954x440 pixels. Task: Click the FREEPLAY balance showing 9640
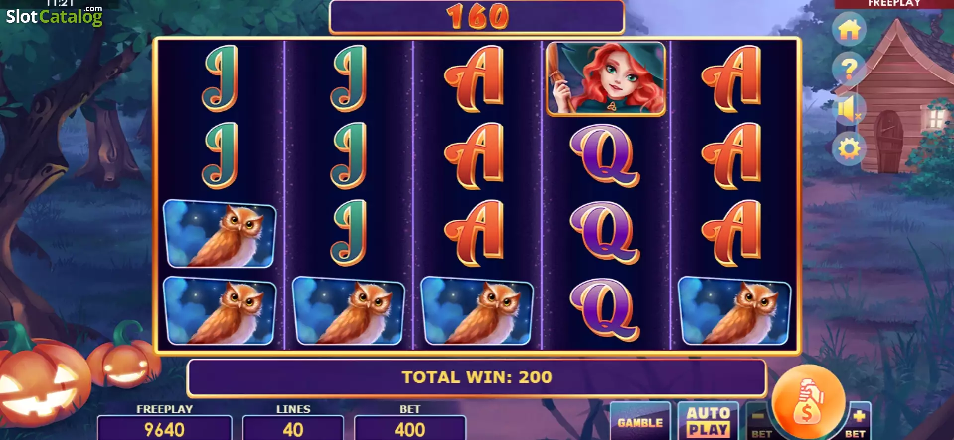pos(164,429)
